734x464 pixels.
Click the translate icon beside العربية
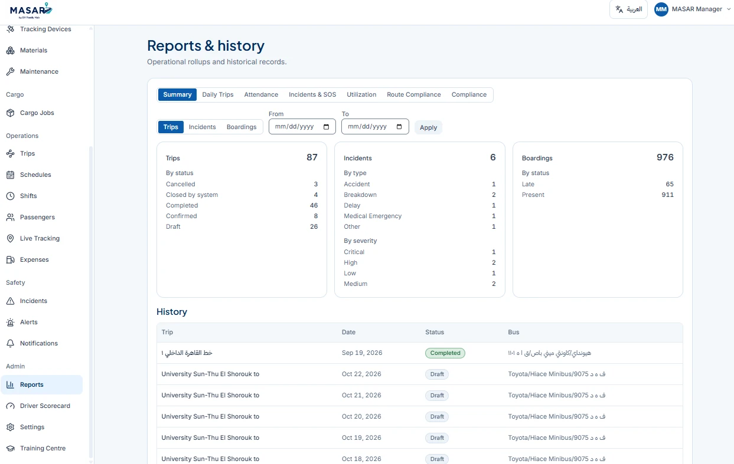pos(619,9)
